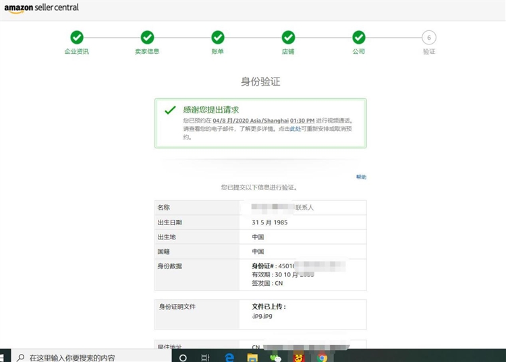Viewport: 506px width, 362px height.
Task: Go to the 账单 step checkmark
Action: click(x=218, y=37)
